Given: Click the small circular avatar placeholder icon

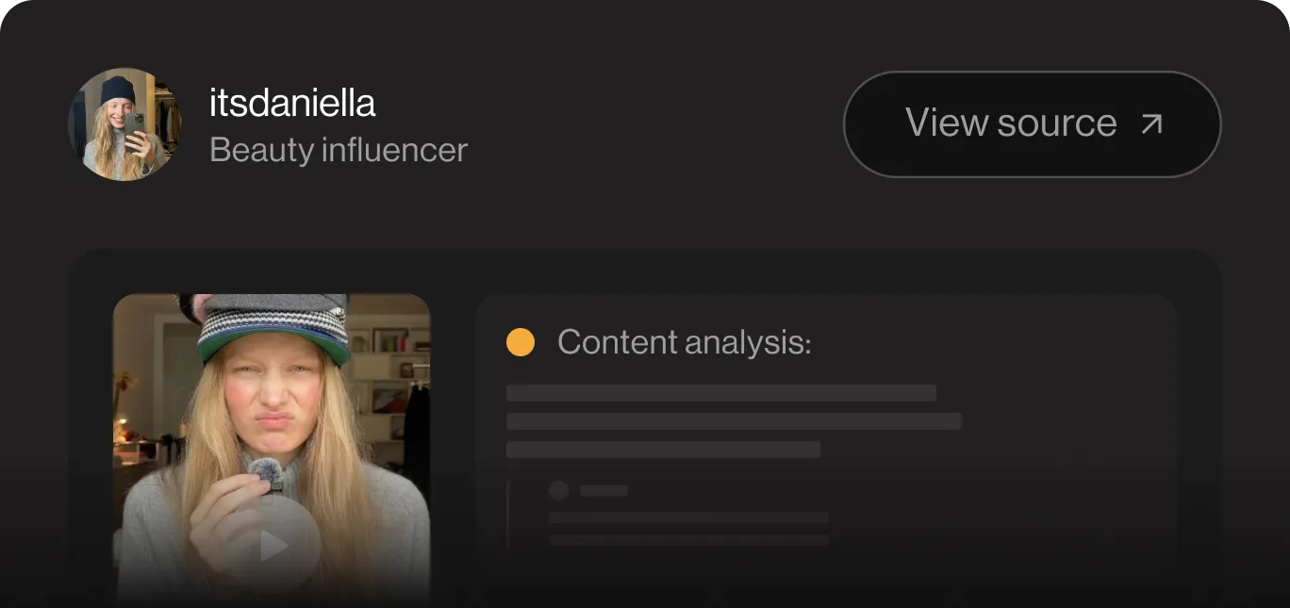Looking at the screenshot, I should [x=558, y=490].
